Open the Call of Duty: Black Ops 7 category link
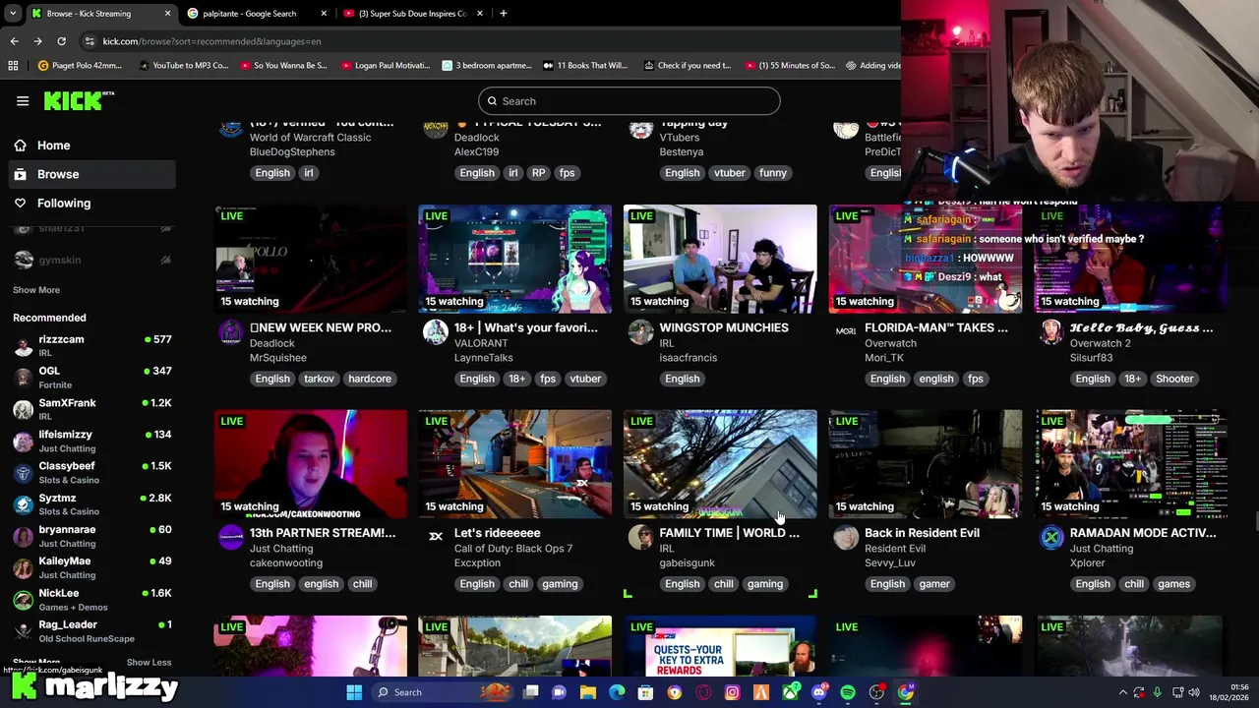Image resolution: width=1259 pixels, height=708 pixels. 513,549
